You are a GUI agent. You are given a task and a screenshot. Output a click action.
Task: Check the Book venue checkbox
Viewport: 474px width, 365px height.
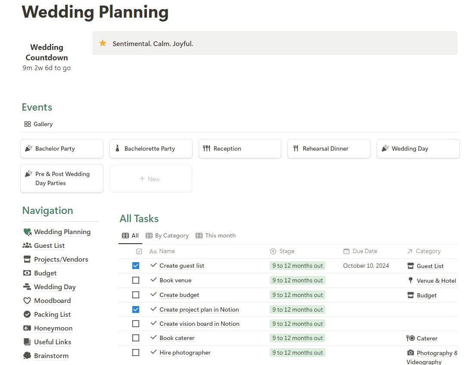[x=136, y=280]
